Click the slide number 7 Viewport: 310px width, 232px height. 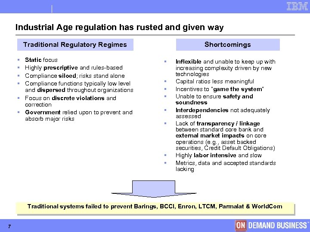point(9,226)
